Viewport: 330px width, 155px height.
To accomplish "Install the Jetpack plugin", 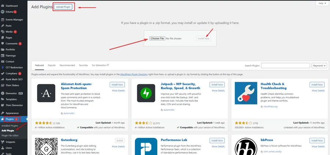I will tap(217, 85).
